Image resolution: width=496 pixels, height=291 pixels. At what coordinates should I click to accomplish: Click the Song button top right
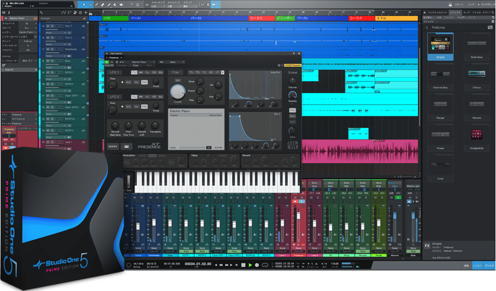click(x=471, y=5)
